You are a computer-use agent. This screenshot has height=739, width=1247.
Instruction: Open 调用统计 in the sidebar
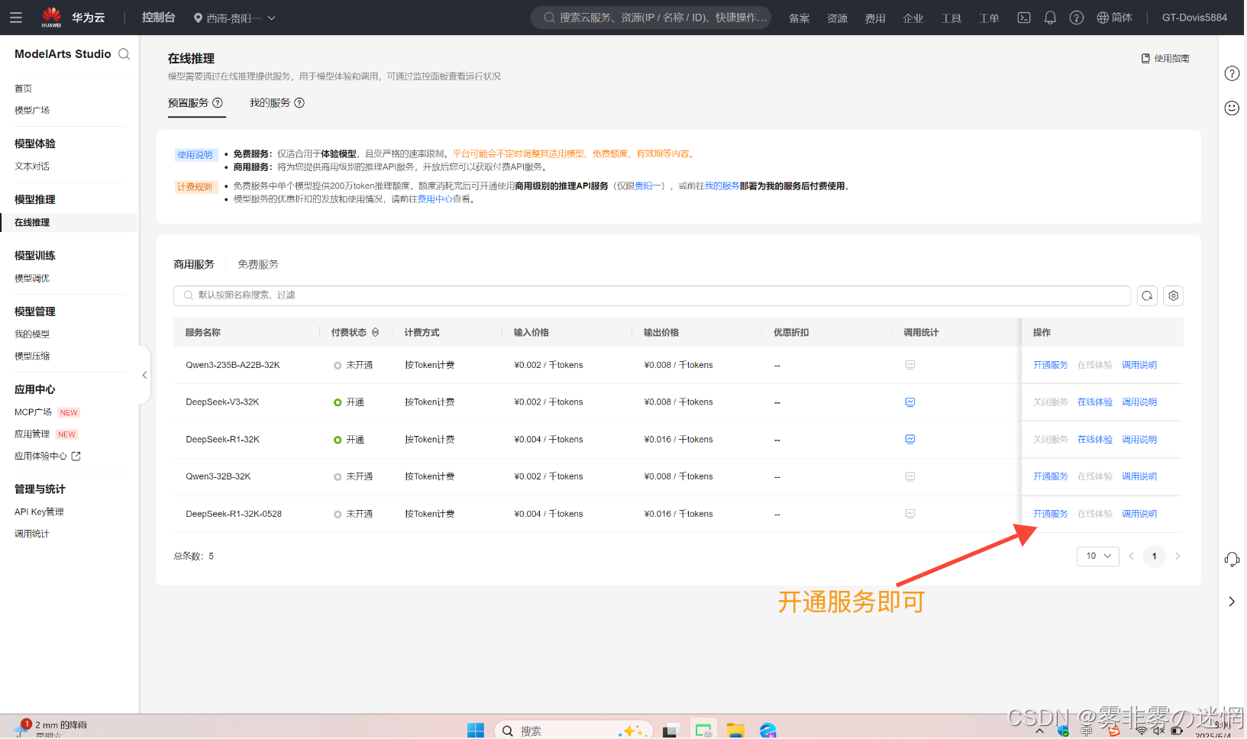point(32,534)
